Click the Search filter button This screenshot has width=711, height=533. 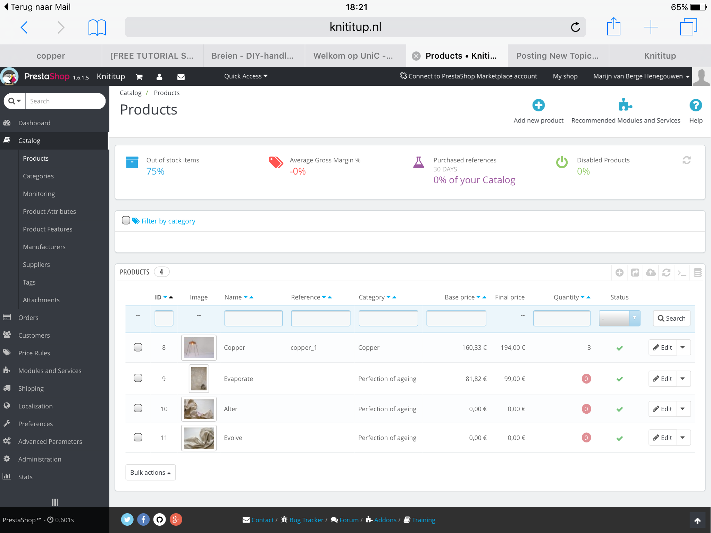pyautogui.click(x=671, y=318)
